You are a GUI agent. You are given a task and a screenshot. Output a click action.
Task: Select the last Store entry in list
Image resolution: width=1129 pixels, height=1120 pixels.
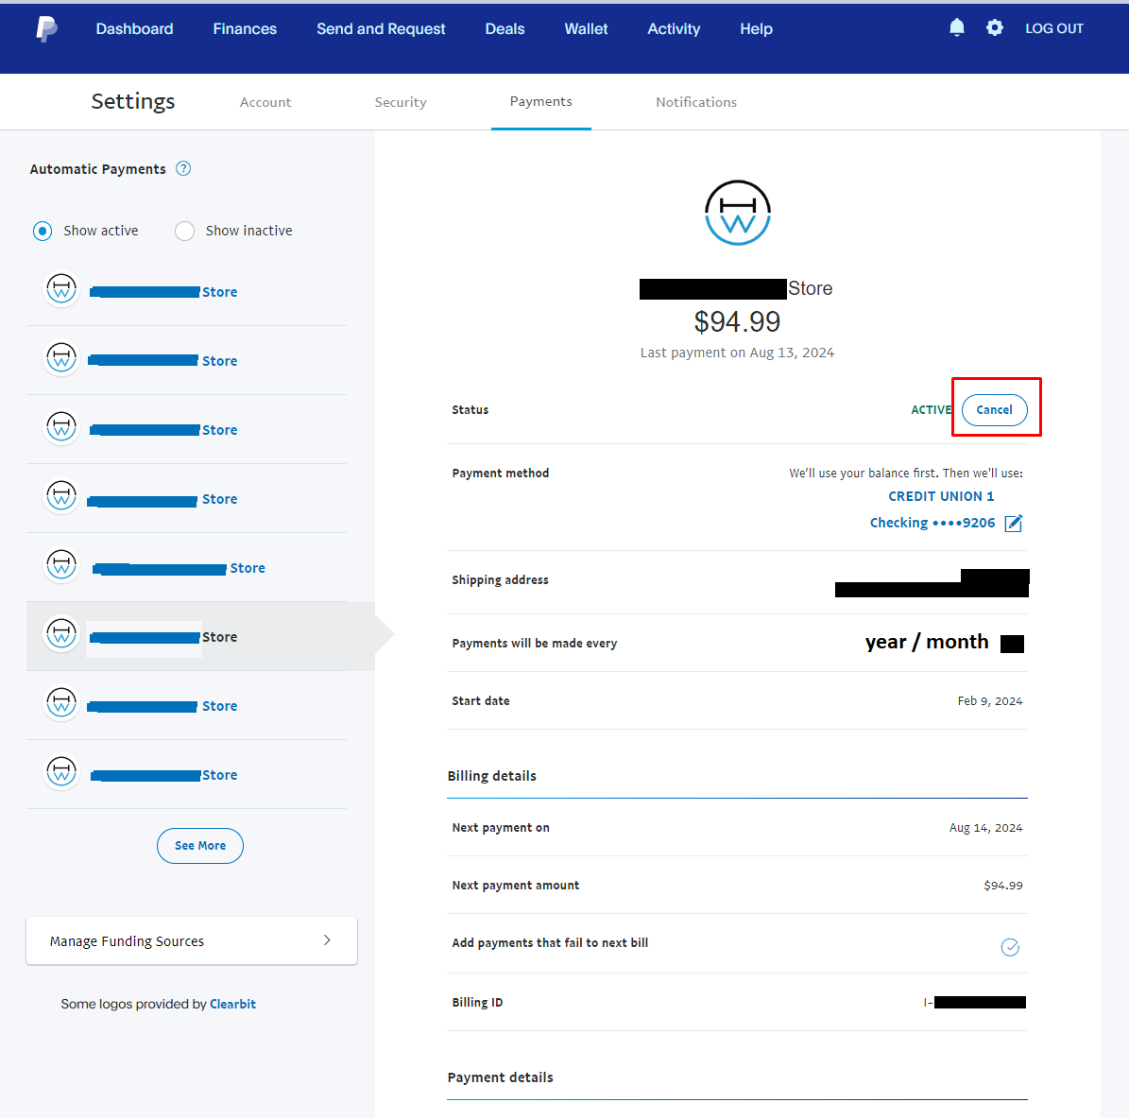coord(186,774)
